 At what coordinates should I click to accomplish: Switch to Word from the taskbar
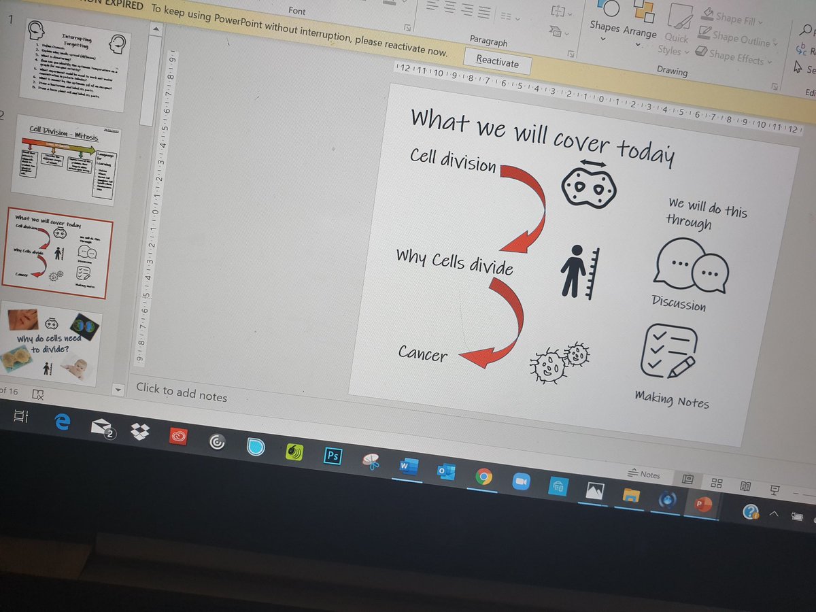(409, 466)
